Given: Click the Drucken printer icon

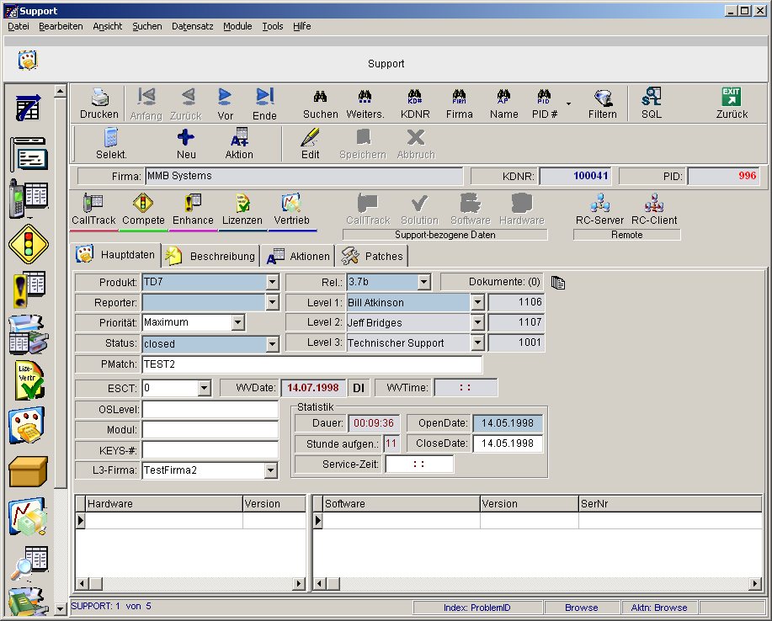Looking at the screenshot, I should 99,103.
